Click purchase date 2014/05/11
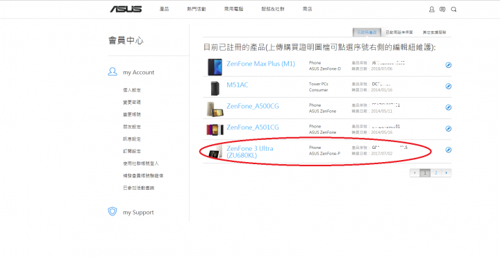Image resolution: width=500 pixels, height=257 pixels. click(382, 111)
